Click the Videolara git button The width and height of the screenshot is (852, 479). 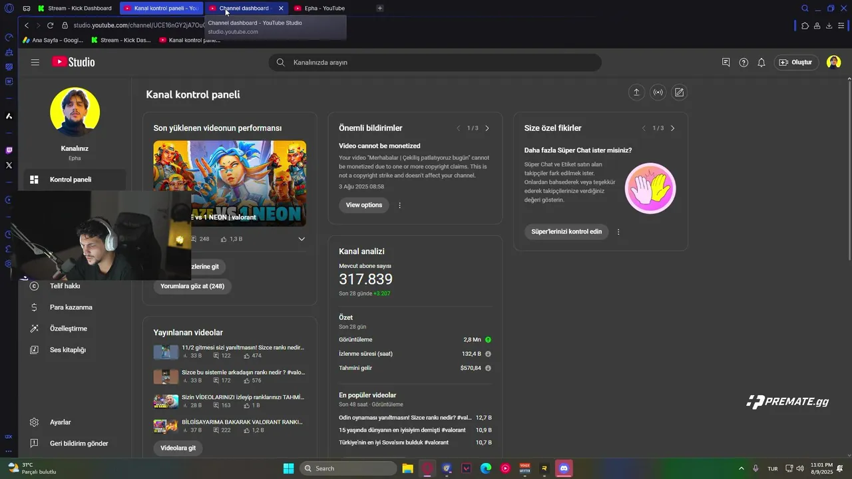178,448
